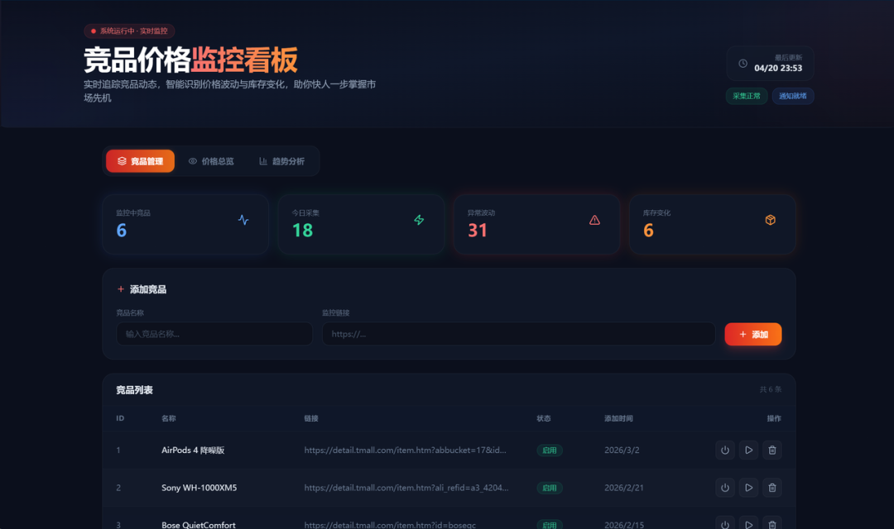
Task: Toggle power for Sony WH-1000XM5
Action: pyautogui.click(x=725, y=488)
